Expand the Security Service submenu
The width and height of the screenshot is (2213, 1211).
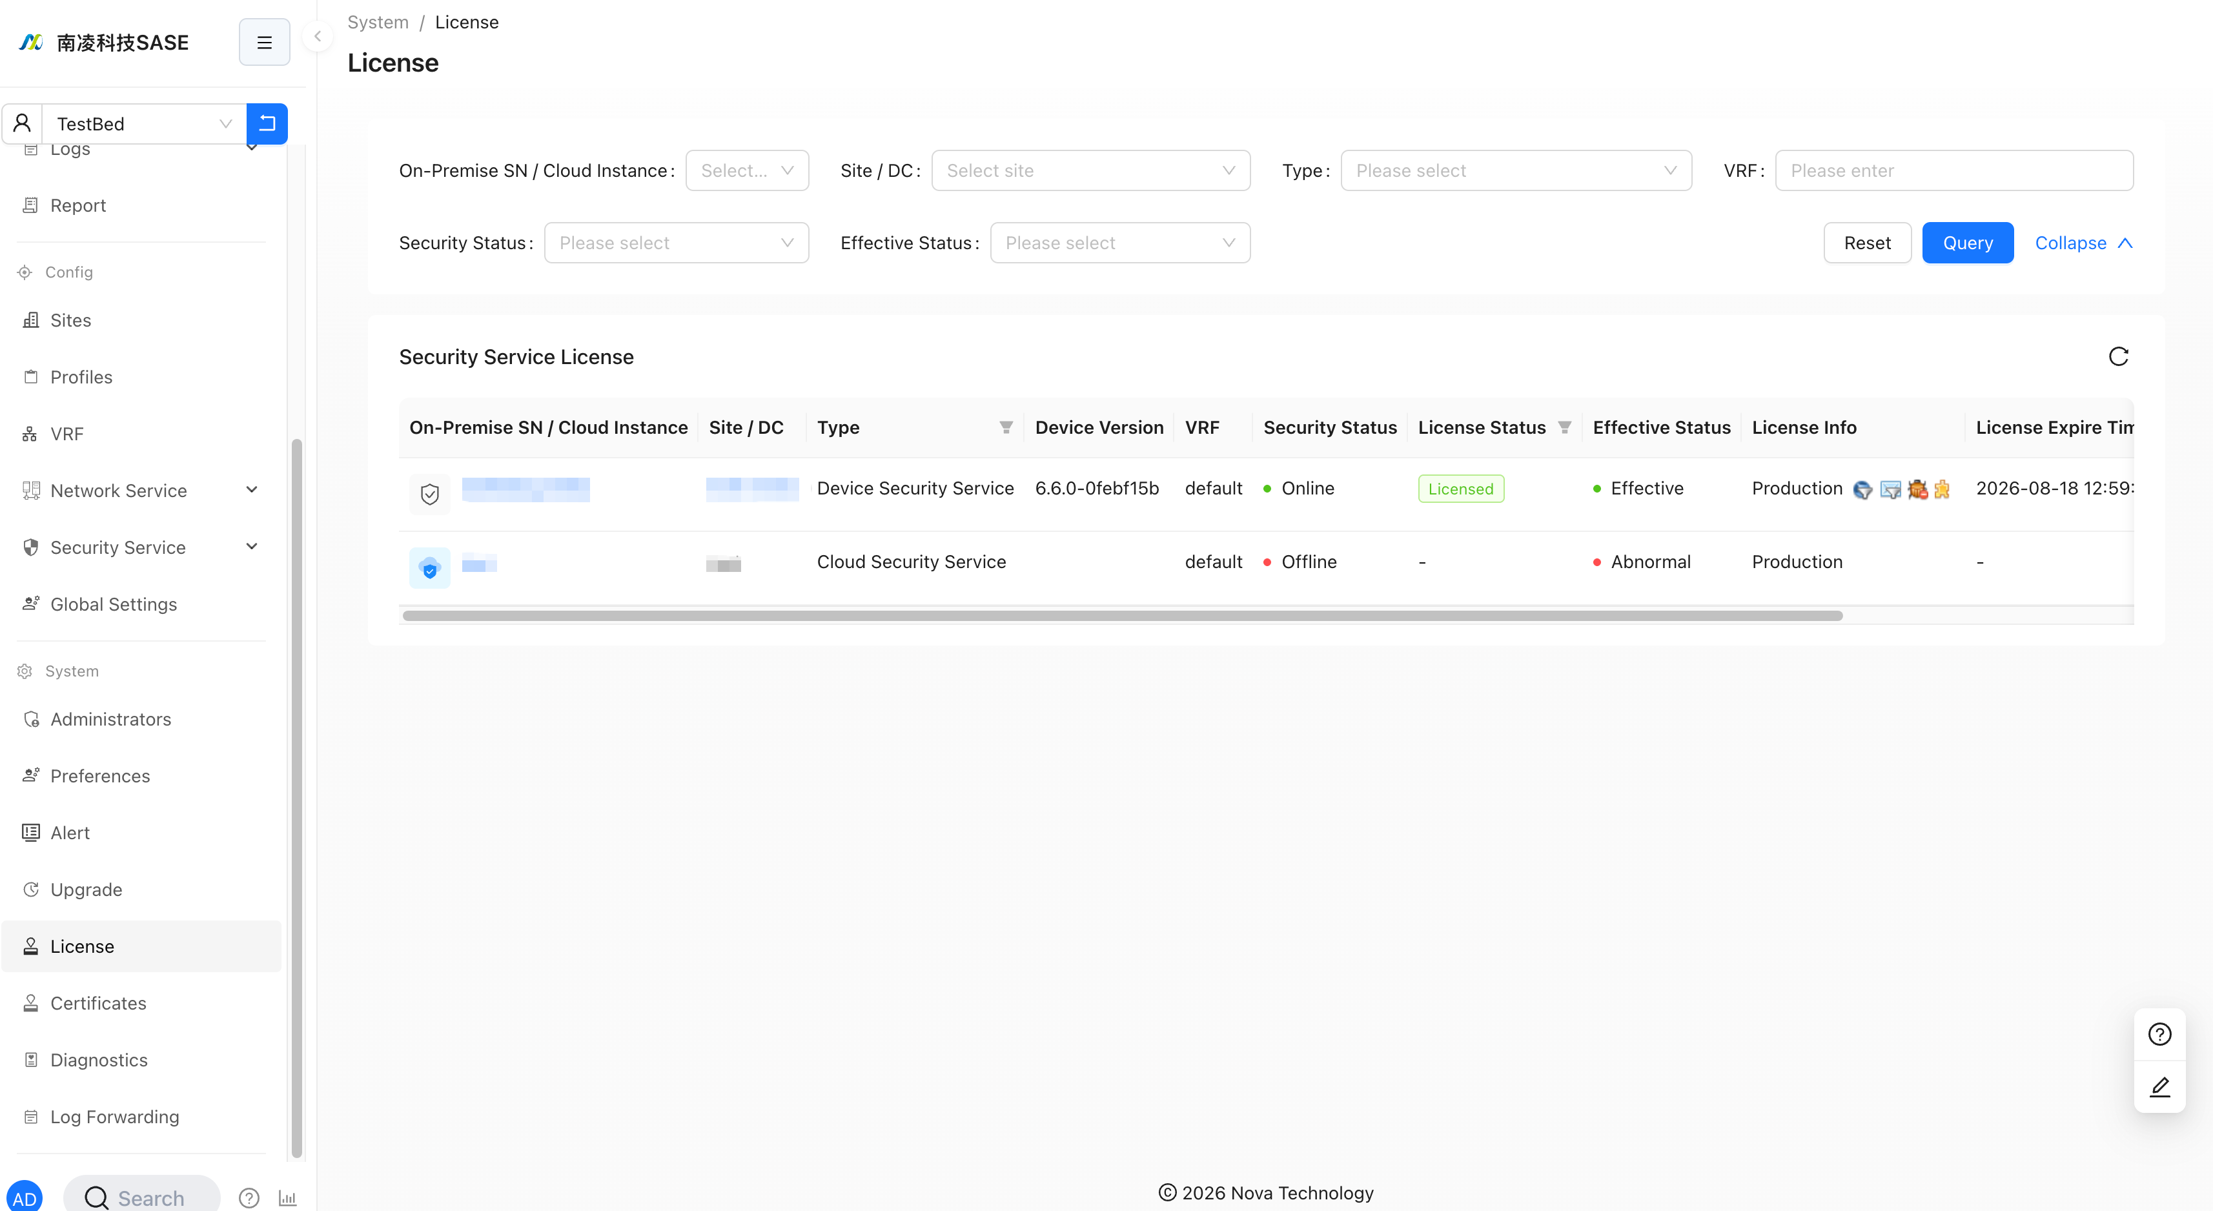[x=252, y=547]
